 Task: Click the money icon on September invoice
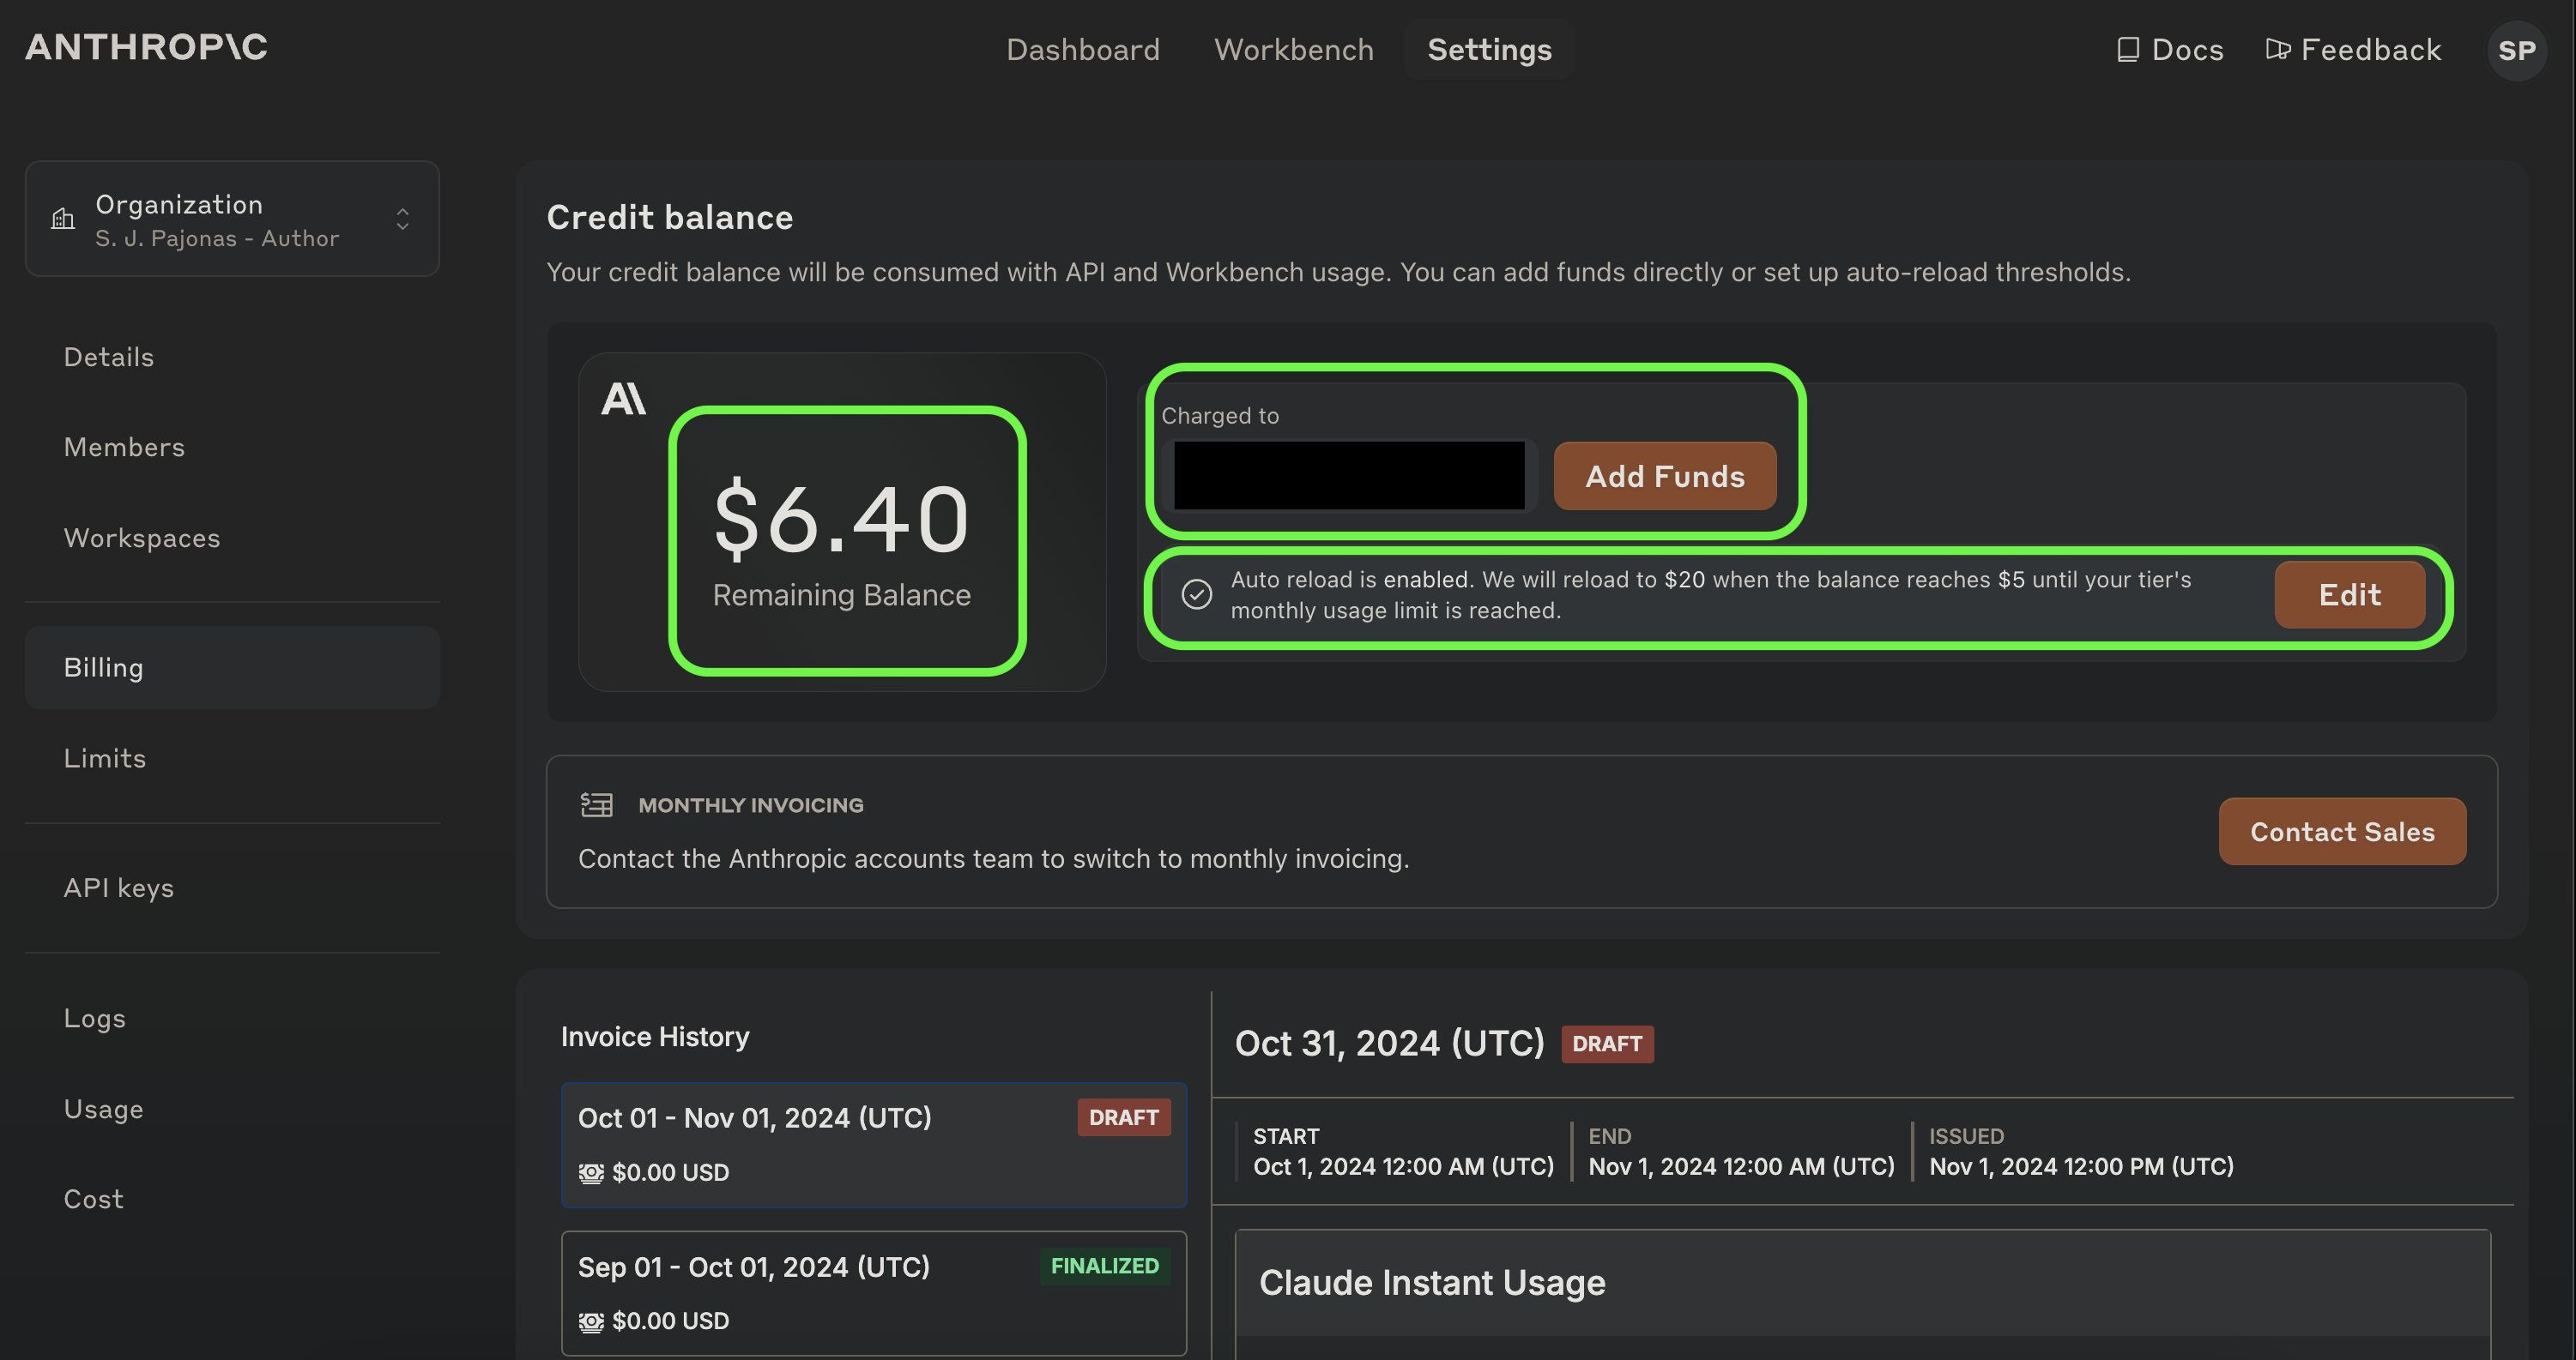point(591,1322)
